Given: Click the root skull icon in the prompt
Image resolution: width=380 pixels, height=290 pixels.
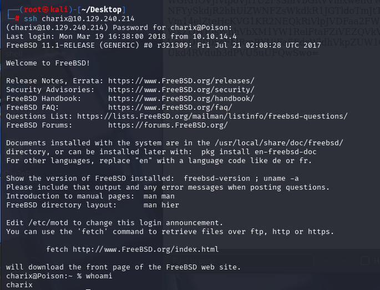Looking at the screenshot, I should coord(45,9).
